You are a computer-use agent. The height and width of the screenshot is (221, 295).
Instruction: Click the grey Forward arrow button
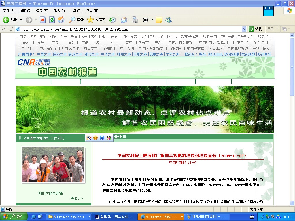coord(29,20)
